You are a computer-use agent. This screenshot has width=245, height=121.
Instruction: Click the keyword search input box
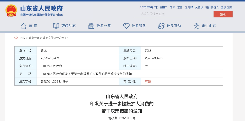(175, 14)
